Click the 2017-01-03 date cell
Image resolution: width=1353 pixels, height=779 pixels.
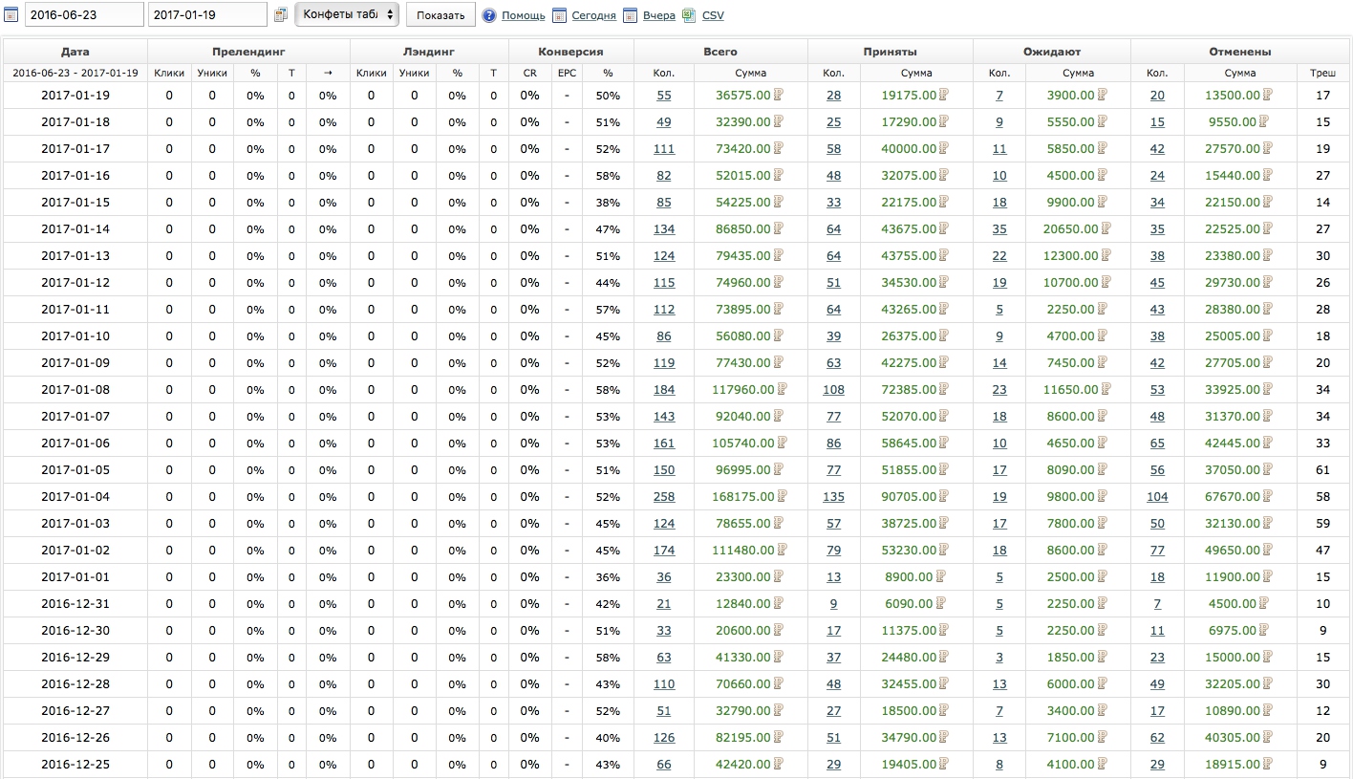click(75, 524)
